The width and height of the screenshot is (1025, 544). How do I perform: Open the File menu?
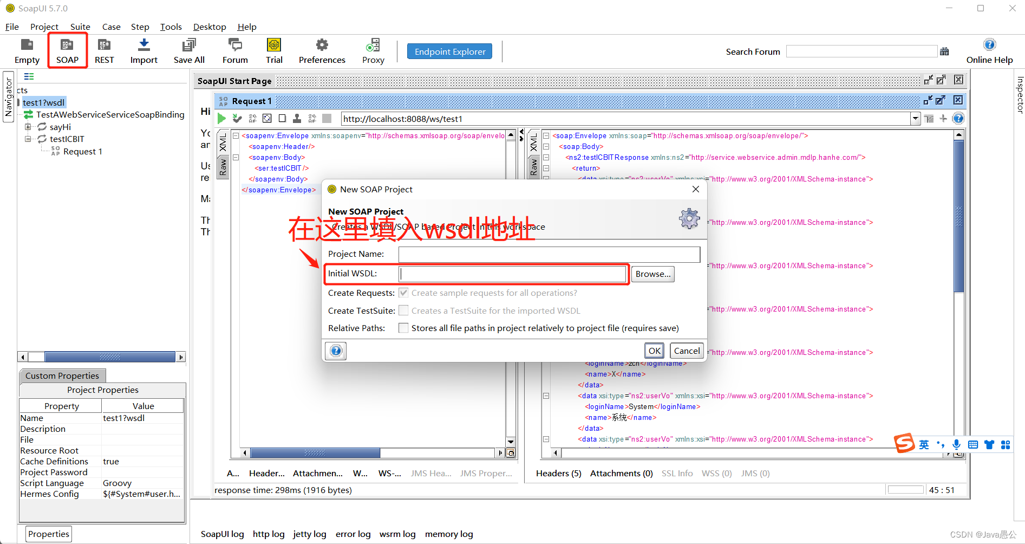click(x=12, y=27)
